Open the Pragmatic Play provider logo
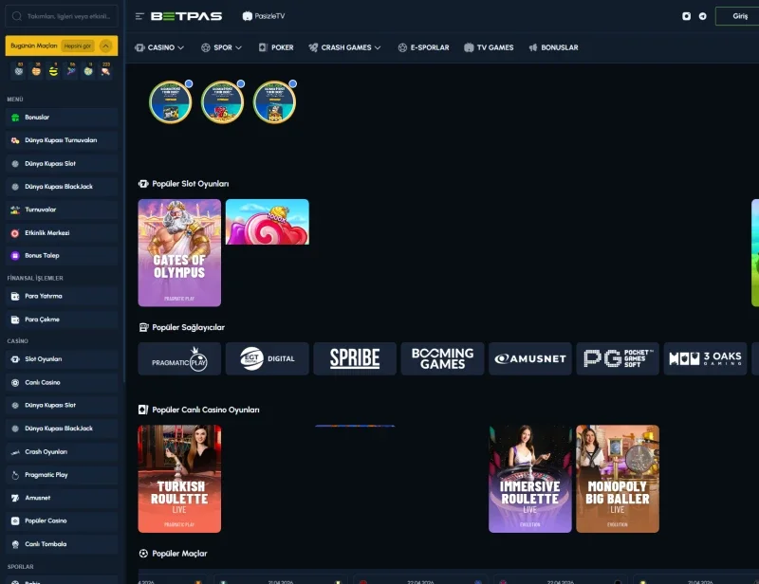This screenshot has width=759, height=584. (179, 358)
